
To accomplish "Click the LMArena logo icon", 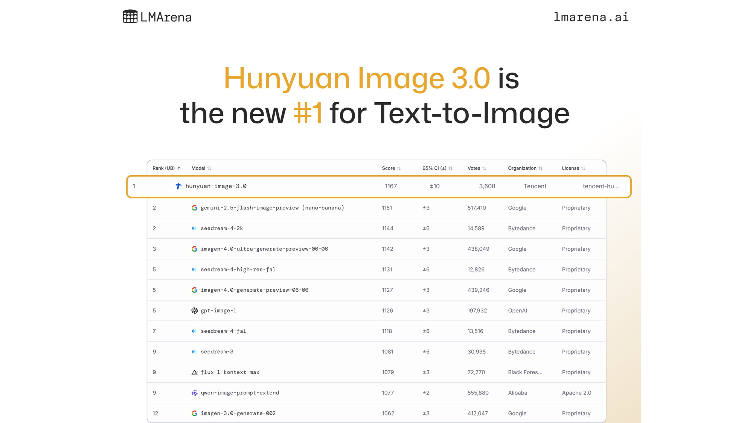I will 130,17.
